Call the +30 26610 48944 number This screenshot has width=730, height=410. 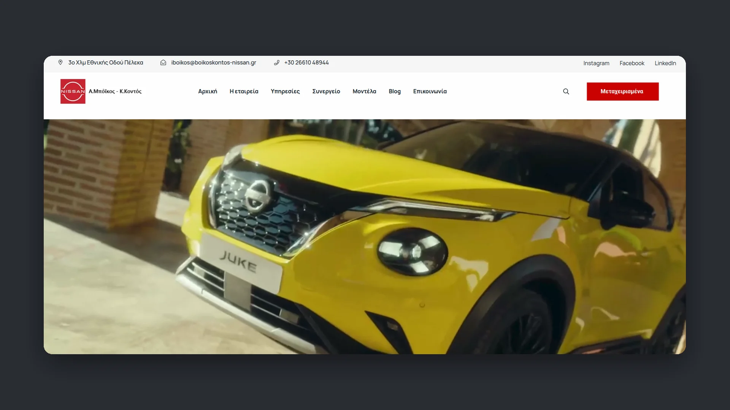click(306, 63)
